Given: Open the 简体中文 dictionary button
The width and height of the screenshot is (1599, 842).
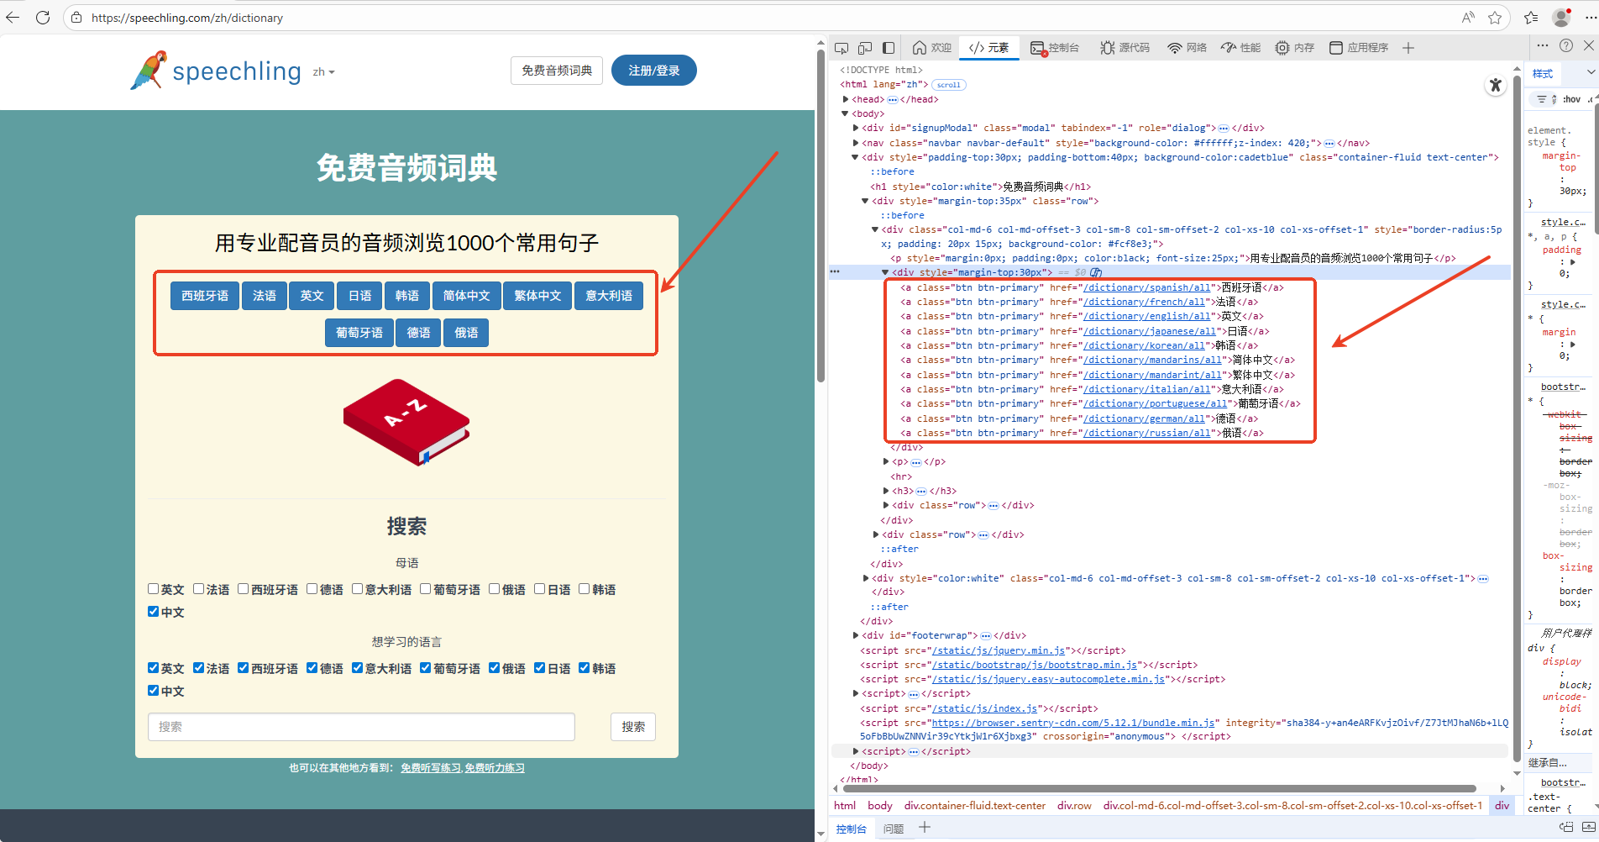Looking at the screenshot, I should tap(466, 296).
